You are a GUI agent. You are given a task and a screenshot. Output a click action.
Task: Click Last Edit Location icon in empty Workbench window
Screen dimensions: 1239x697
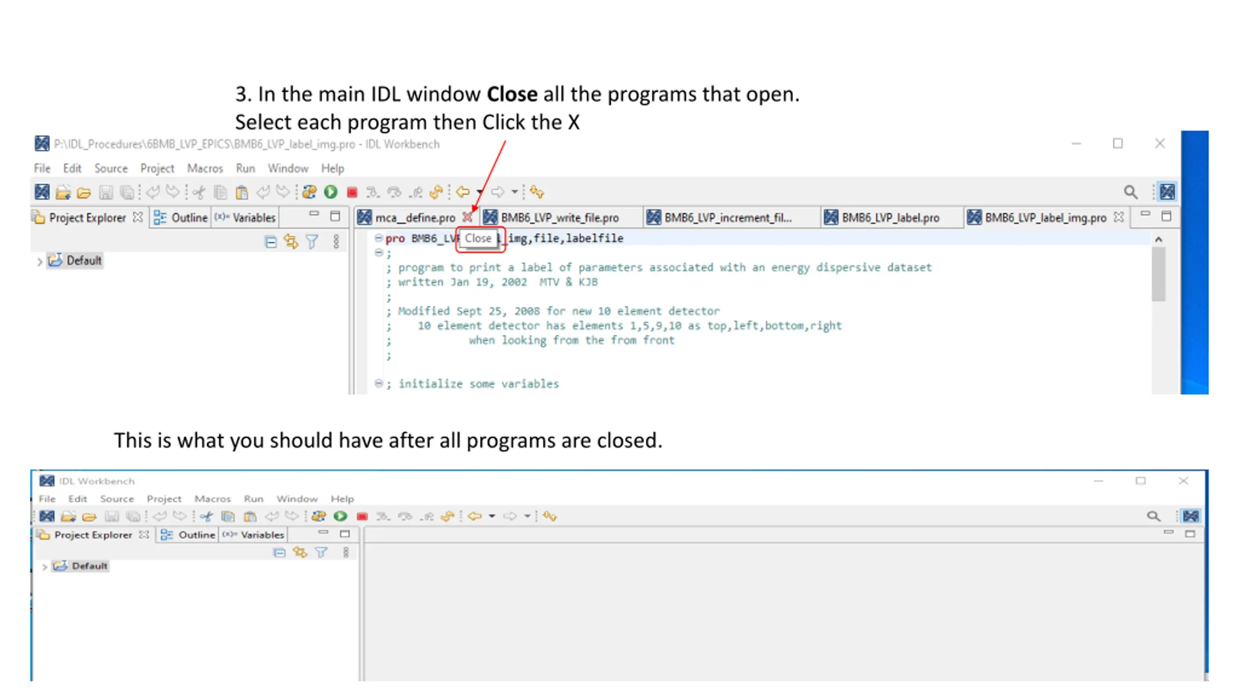click(x=550, y=516)
